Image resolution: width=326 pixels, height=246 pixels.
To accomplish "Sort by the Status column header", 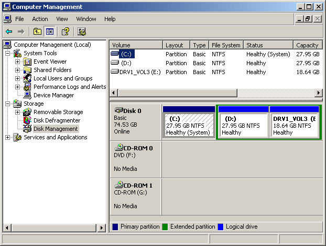I will pos(268,45).
